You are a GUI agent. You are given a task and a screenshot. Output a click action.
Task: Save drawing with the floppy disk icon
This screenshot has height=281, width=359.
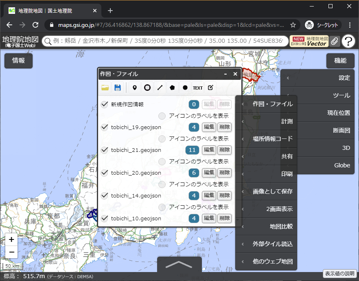tap(118, 88)
